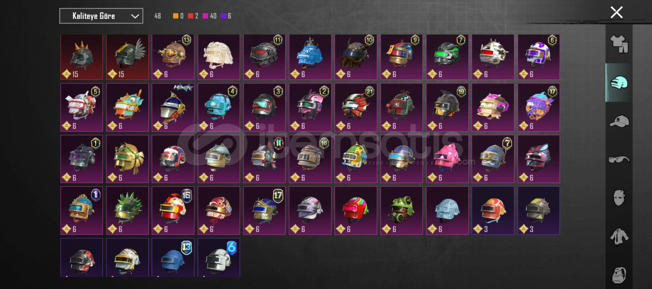Open the jacket category icon

click(619, 236)
